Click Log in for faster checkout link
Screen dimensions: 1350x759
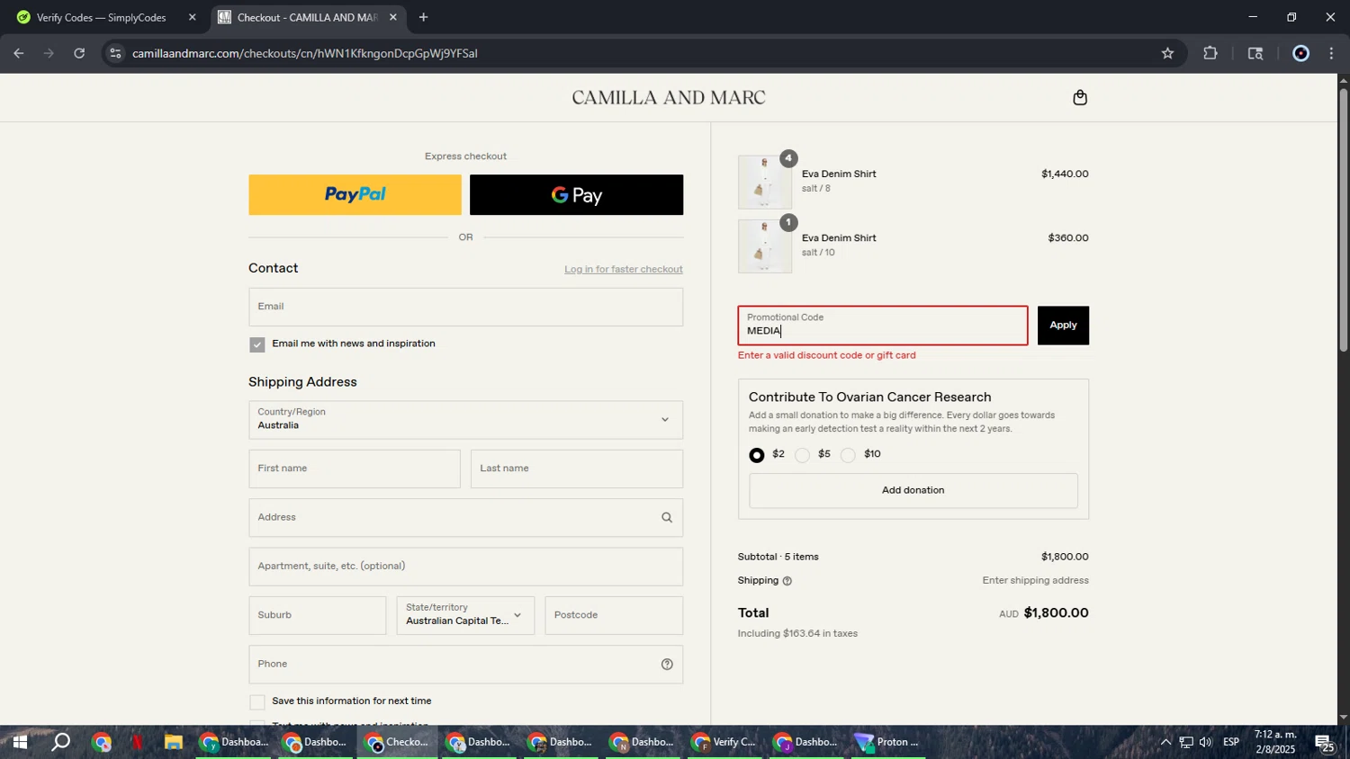(624, 270)
